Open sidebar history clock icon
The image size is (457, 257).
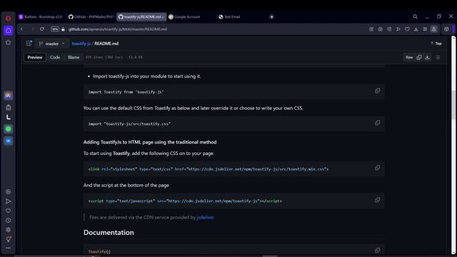8,221
